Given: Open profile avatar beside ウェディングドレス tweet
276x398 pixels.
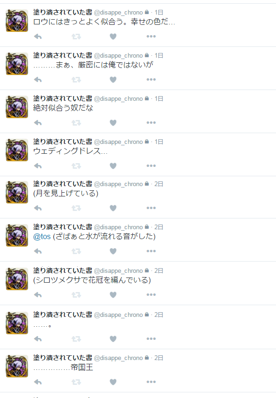Looking at the screenshot, I should pos(17,150).
